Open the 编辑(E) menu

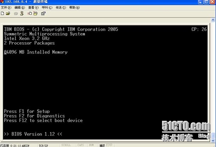tap(20, 7)
